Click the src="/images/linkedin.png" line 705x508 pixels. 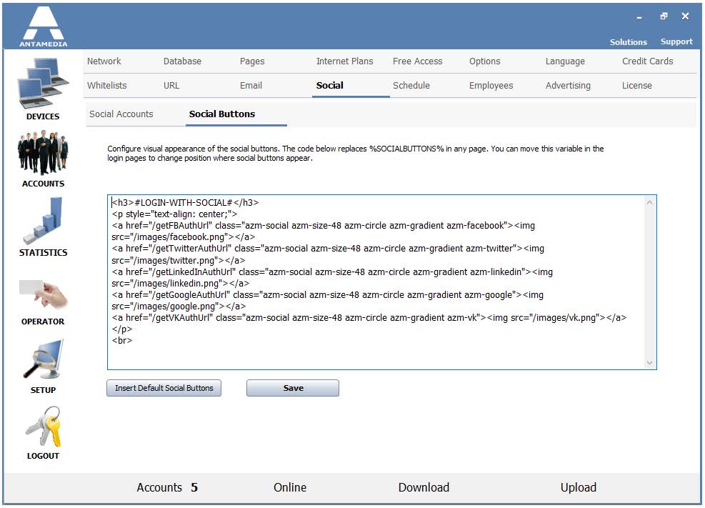pyautogui.click(x=180, y=283)
